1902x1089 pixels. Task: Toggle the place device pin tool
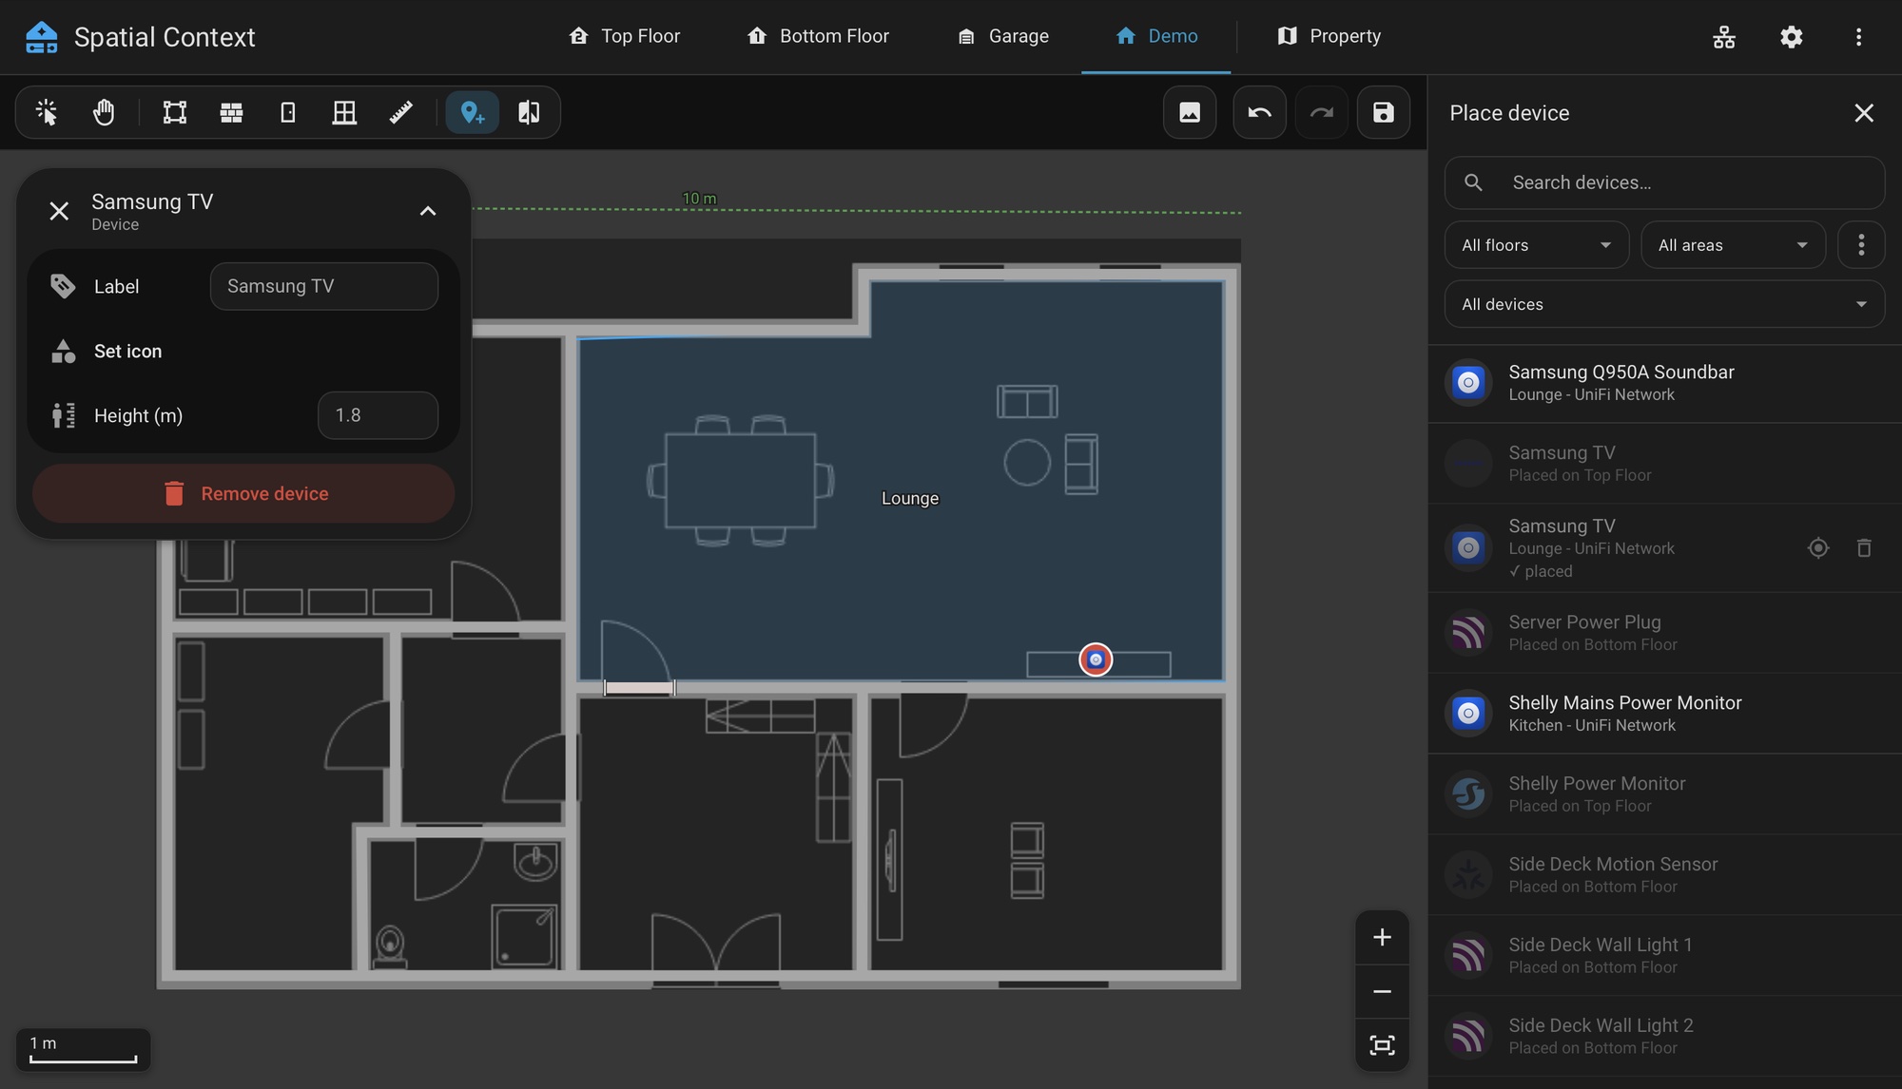tap(473, 112)
